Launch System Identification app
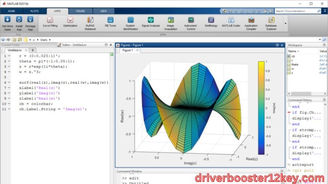 (x=130, y=24)
